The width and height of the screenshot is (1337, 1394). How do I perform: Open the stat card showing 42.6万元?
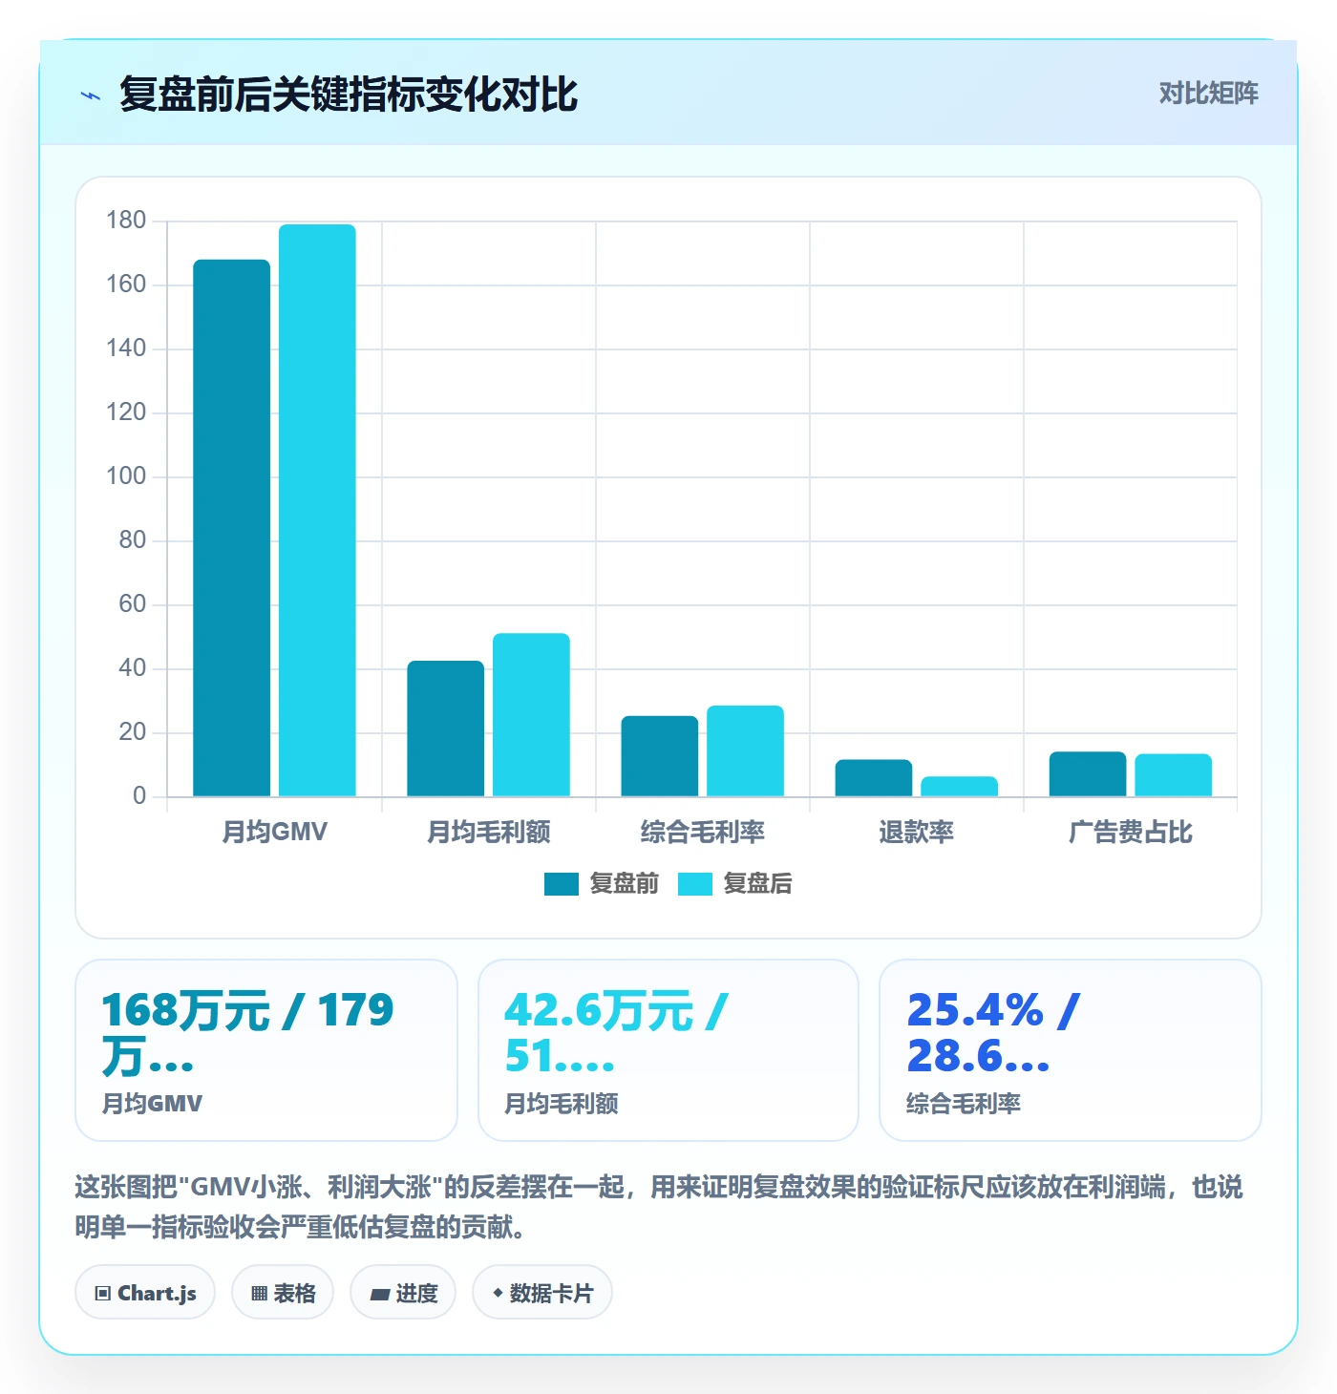(x=668, y=1050)
